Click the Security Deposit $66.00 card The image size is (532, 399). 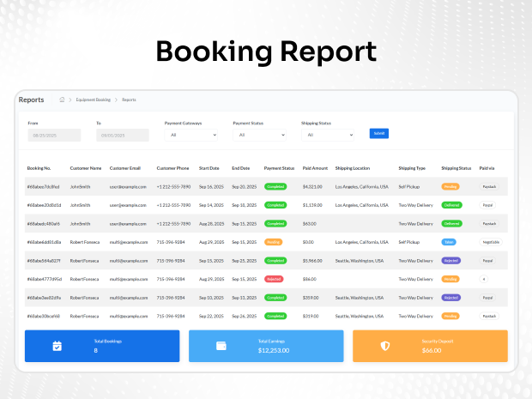[430, 346]
